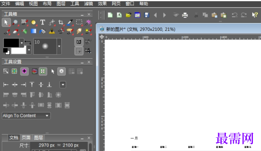Swap foreground and background colors arrow
Viewport: 261px width, 151px height.
point(28,42)
